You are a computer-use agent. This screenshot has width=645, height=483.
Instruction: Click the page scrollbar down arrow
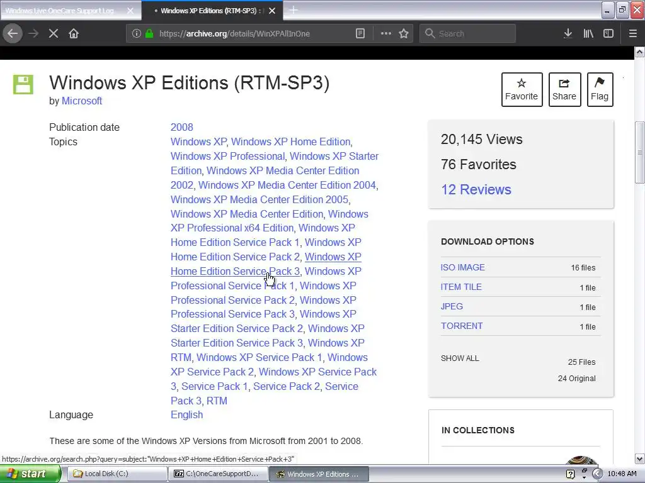pos(639,458)
